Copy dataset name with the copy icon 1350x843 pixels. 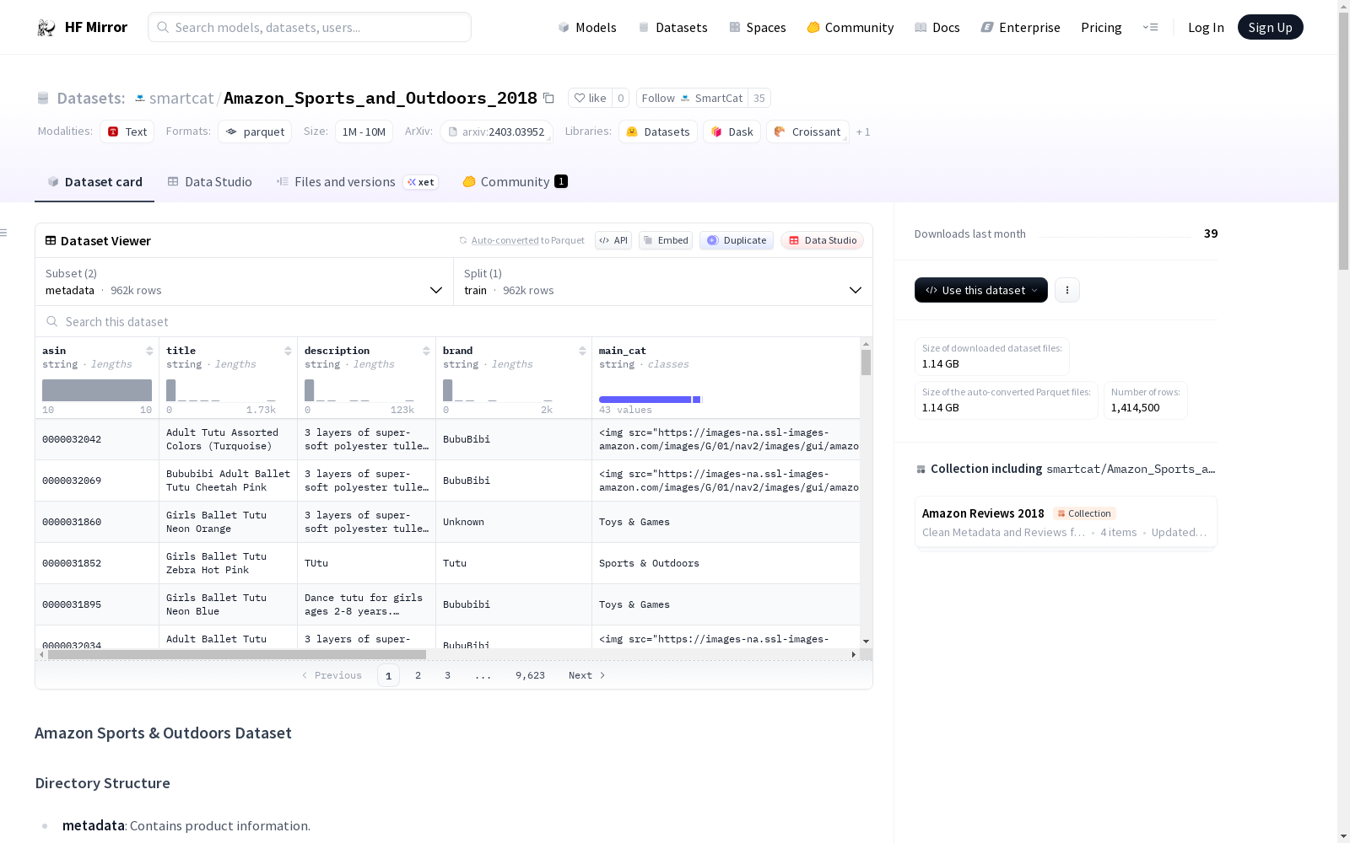[548, 99]
